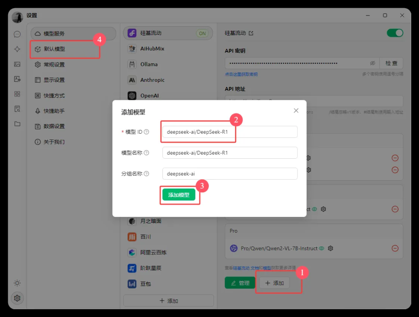This screenshot has width=419, height=317.
Task: Select the Ollama provider
Action: click(168, 64)
